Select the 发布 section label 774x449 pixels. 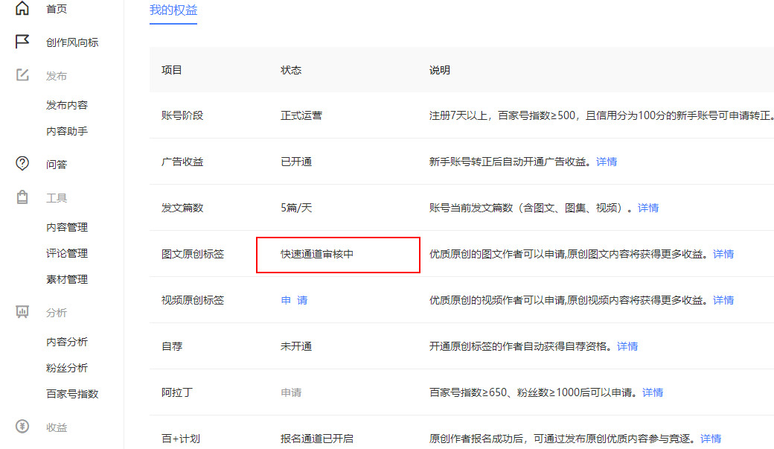pos(57,76)
